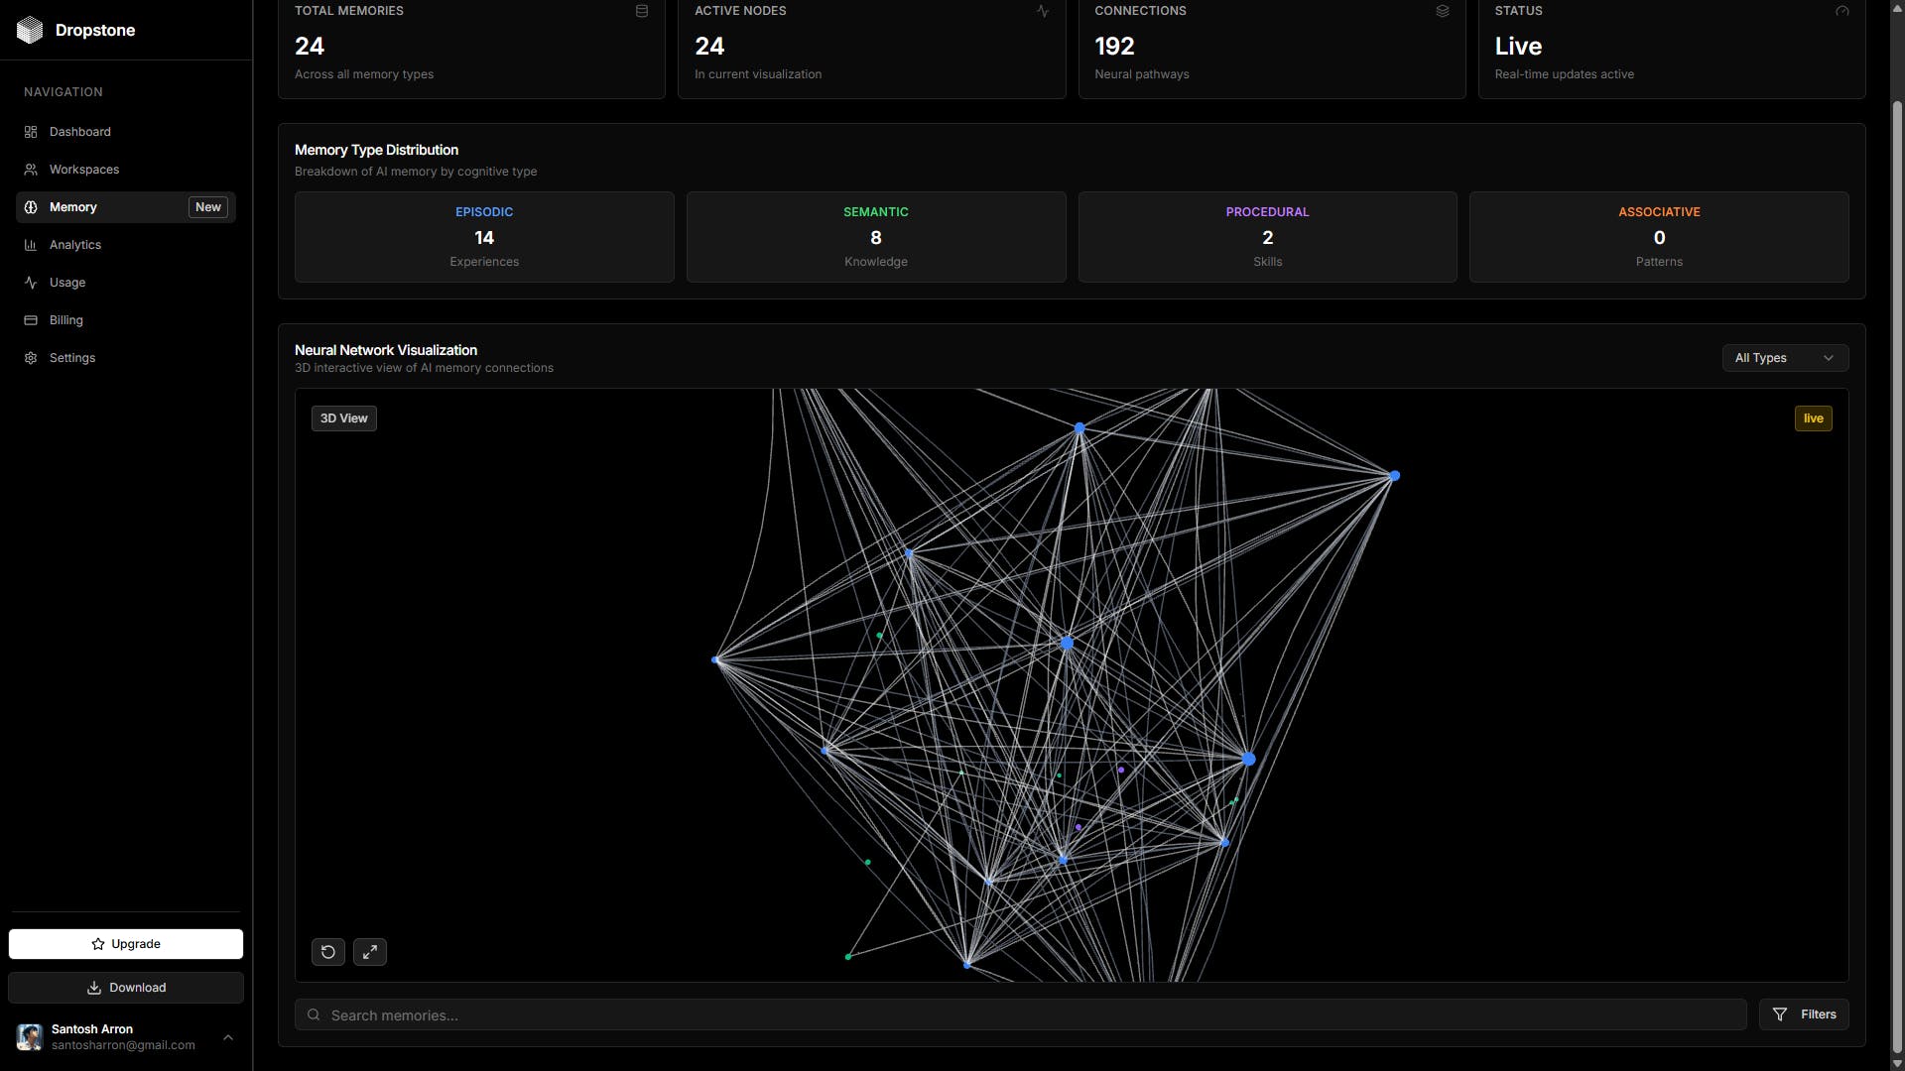Screen dimensions: 1905x1071
Task: Reset the 3D visualization view
Action: [x=328, y=952]
